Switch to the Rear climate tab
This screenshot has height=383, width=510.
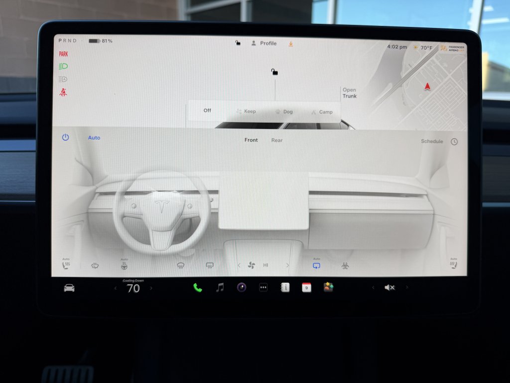point(277,140)
